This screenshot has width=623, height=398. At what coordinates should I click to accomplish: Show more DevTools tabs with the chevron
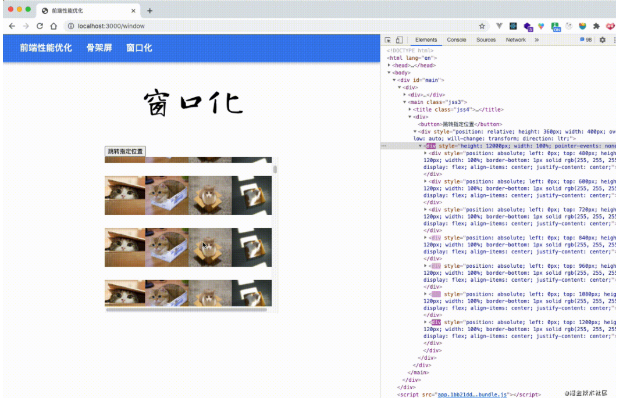(x=537, y=40)
